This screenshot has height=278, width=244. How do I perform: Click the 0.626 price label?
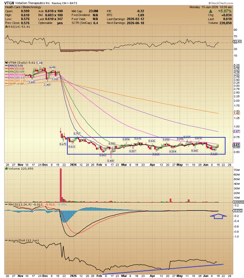click(x=152, y=141)
